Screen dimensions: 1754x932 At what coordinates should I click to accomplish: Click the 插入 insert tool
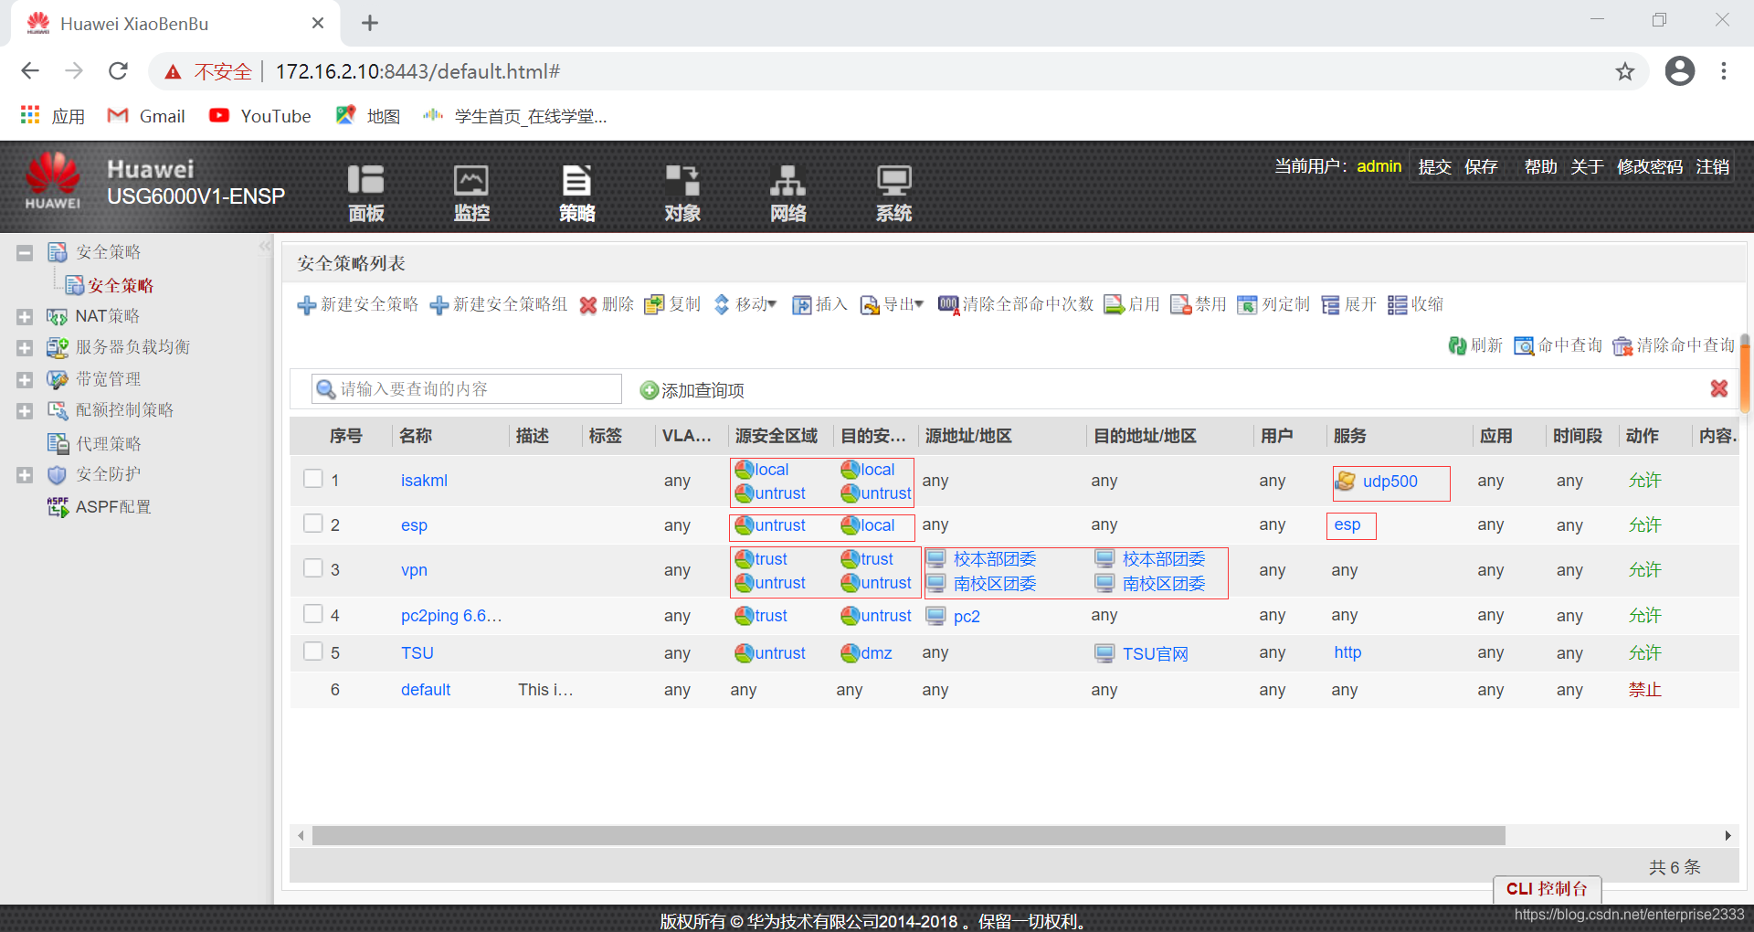[820, 304]
